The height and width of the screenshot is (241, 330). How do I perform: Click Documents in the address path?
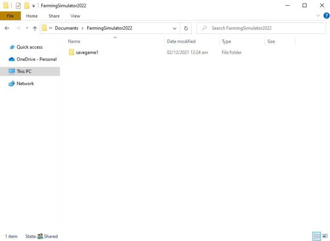click(x=66, y=28)
